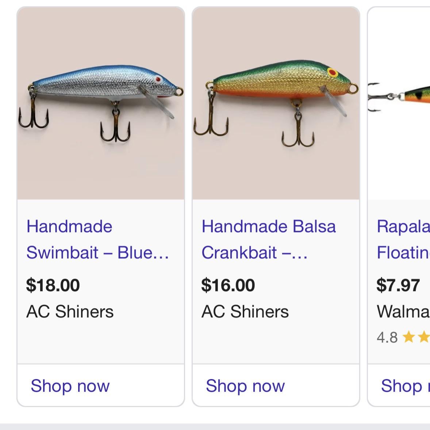Screen dimensions: 430x430
Task: Select the $7.97 price on the Rapala card
Action: coord(398,285)
